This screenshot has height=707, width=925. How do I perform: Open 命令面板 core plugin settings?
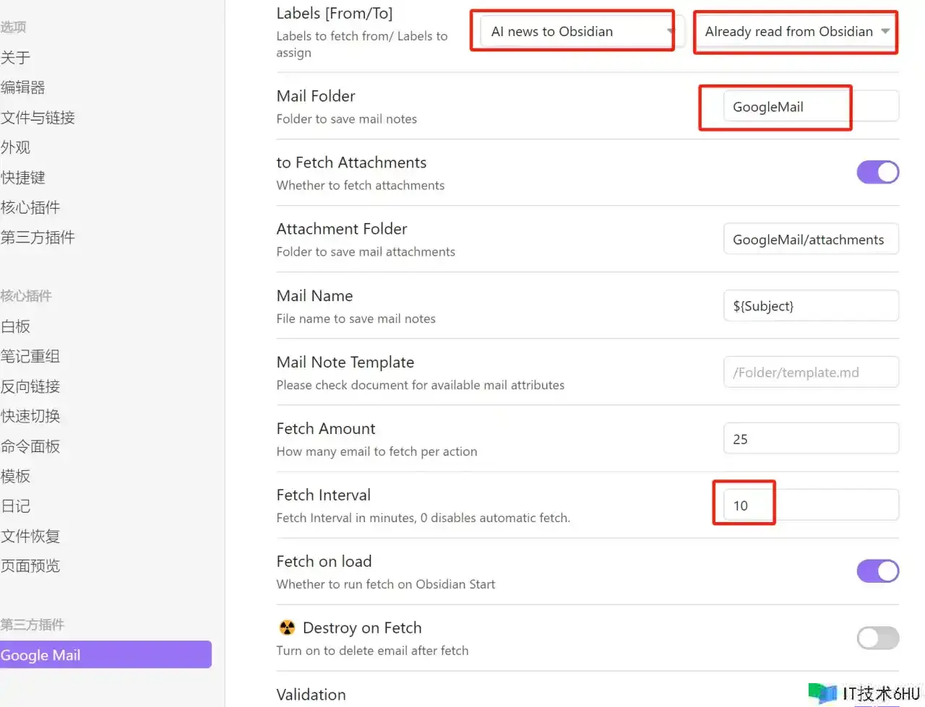30,446
